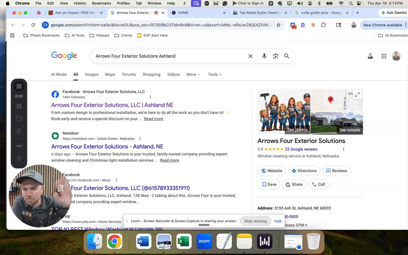Image resolution: width=408 pixels, height=255 pixels.
Task: Open the Google account avatar
Action: click(x=396, y=56)
